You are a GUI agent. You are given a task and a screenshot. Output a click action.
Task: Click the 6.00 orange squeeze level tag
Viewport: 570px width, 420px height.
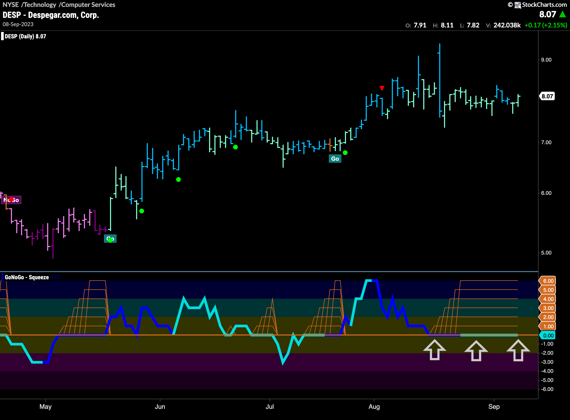(x=547, y=281)
